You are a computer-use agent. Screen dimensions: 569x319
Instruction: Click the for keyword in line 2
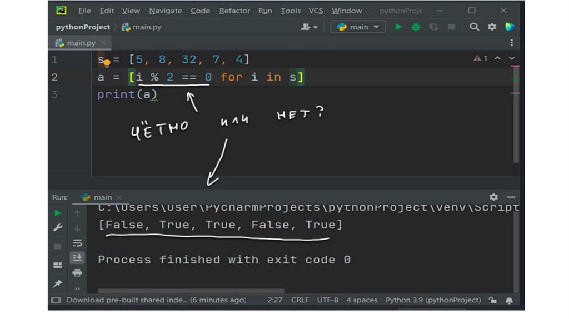click(x=231, y=77)
